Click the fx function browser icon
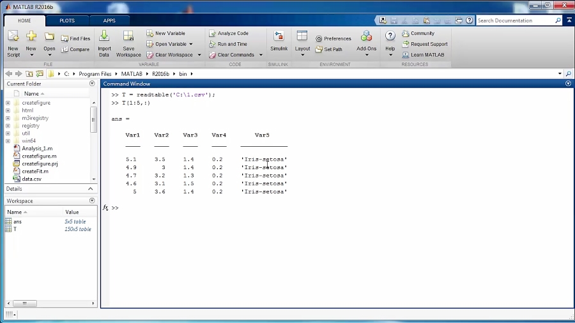The image size is (575, 323). [105, 207]
